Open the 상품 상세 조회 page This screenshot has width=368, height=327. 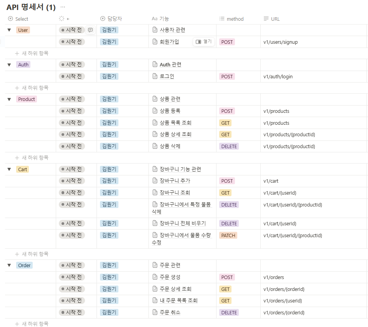pyautogui.click(x=176, y=134)
